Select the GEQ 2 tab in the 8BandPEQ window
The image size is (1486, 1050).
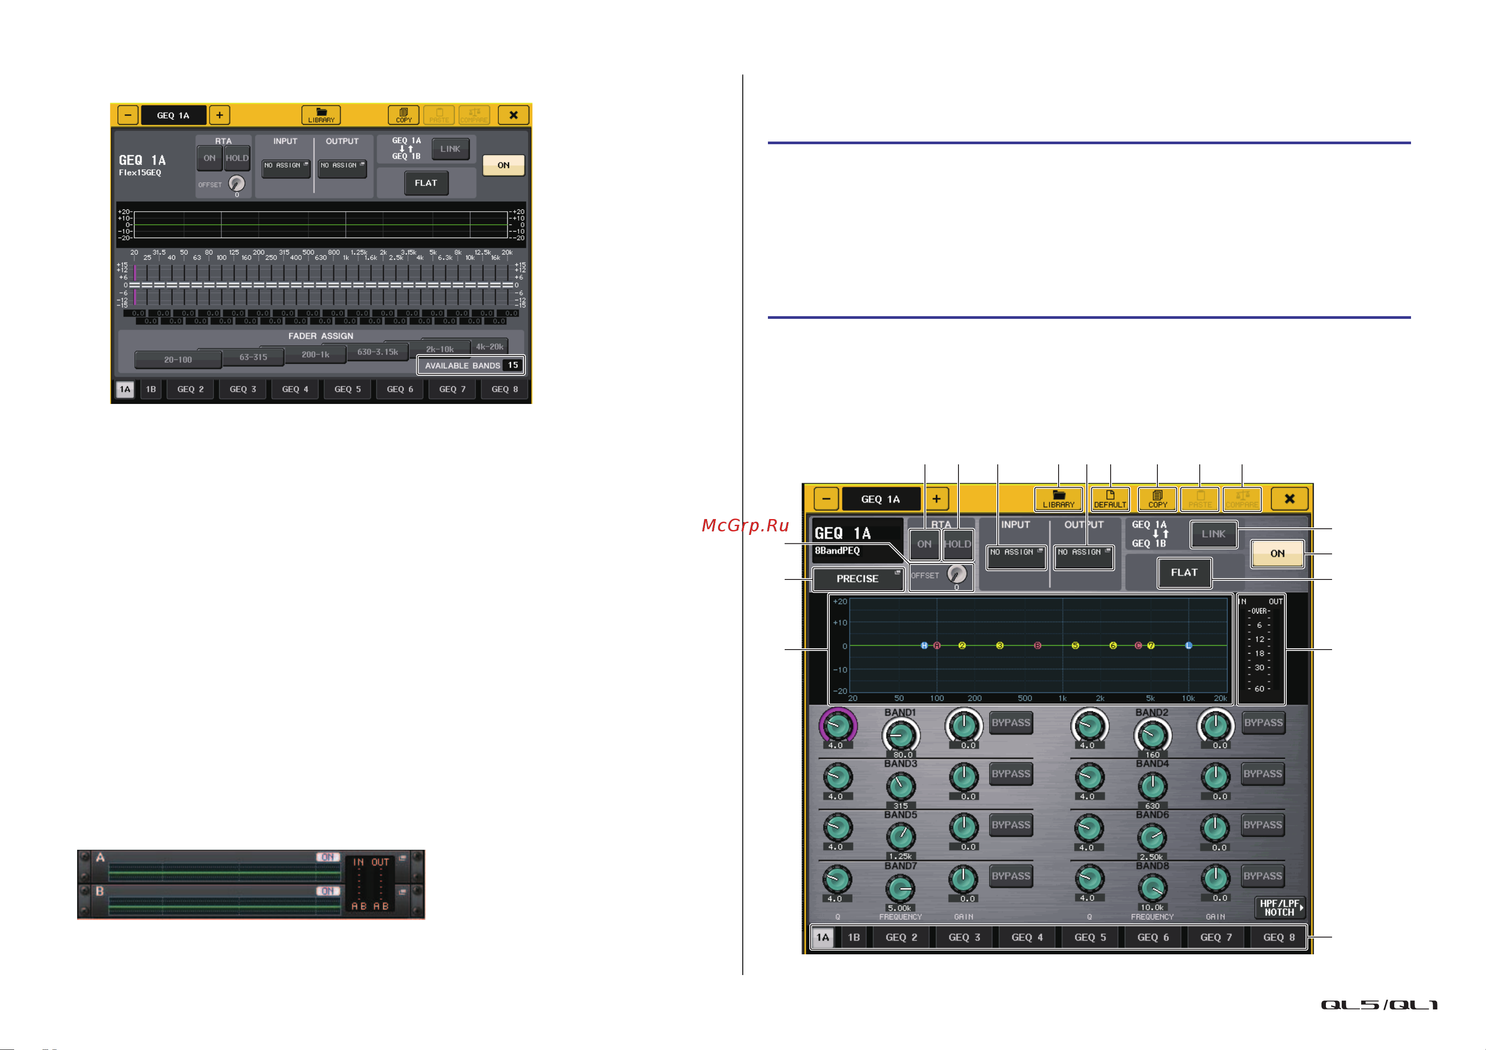click(901, 938)
